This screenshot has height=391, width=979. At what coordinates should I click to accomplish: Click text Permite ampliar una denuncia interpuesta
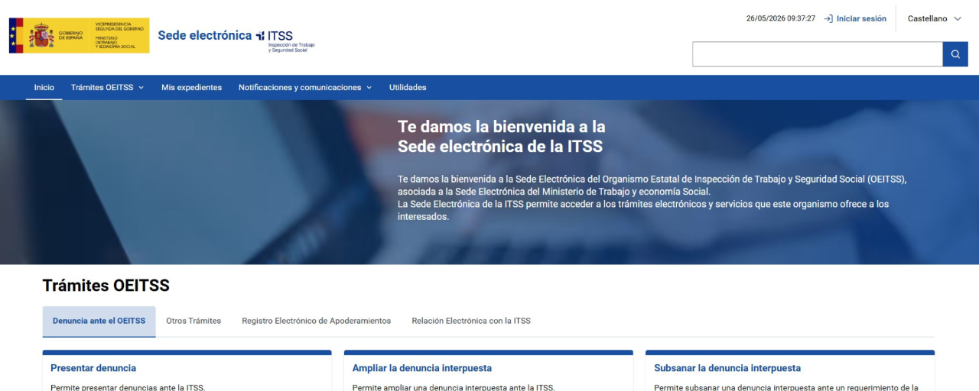point(454,387)
